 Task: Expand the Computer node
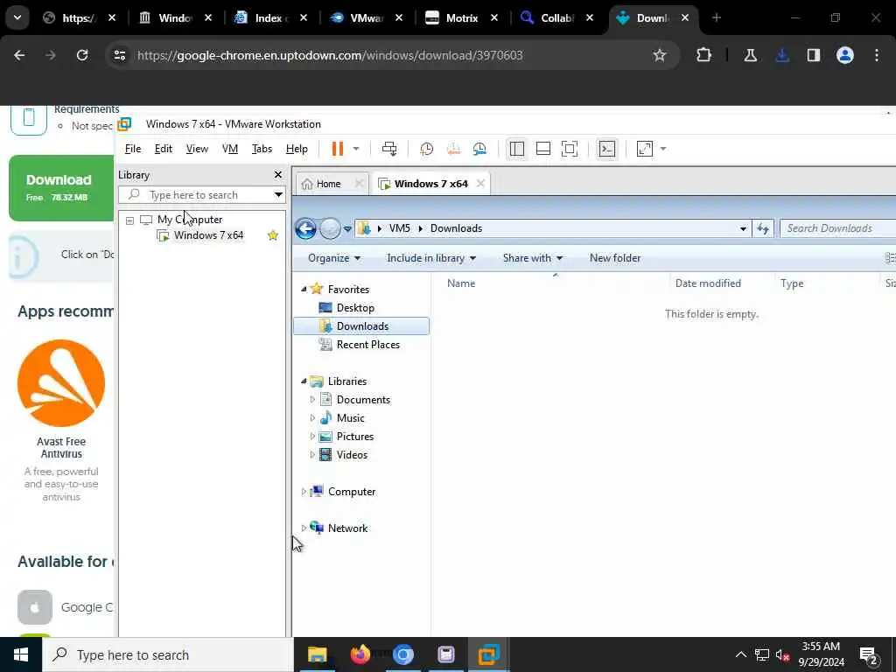[304, 492]
